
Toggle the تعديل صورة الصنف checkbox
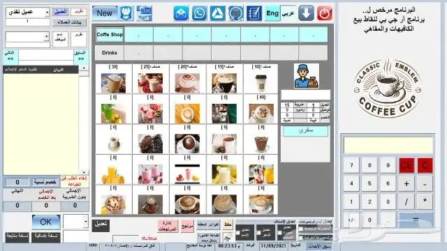(x=279, y=233)
